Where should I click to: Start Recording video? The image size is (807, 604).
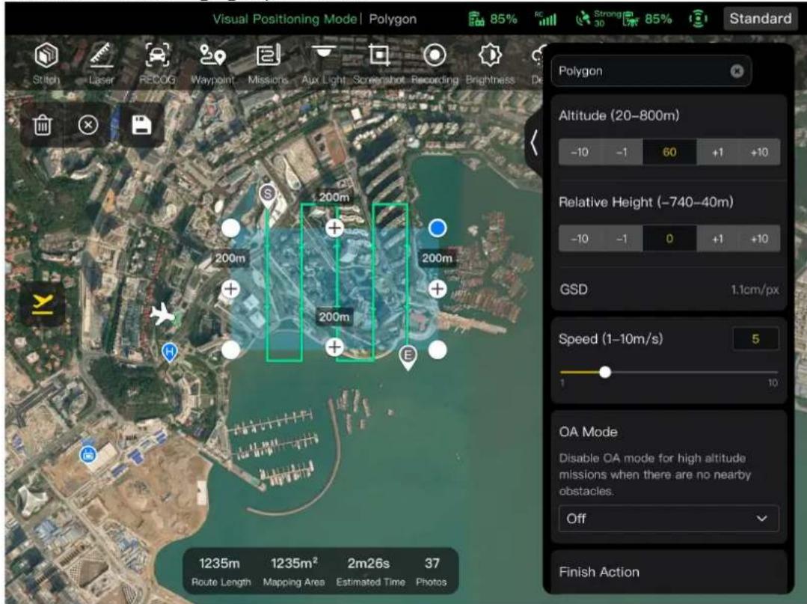click(435, 63)
